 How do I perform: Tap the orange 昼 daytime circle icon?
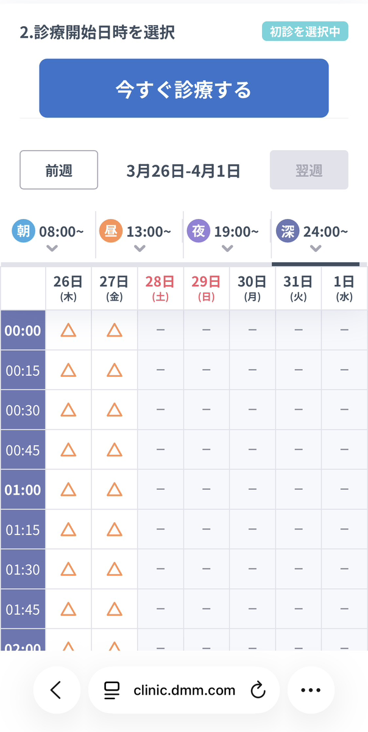[110, 231]
